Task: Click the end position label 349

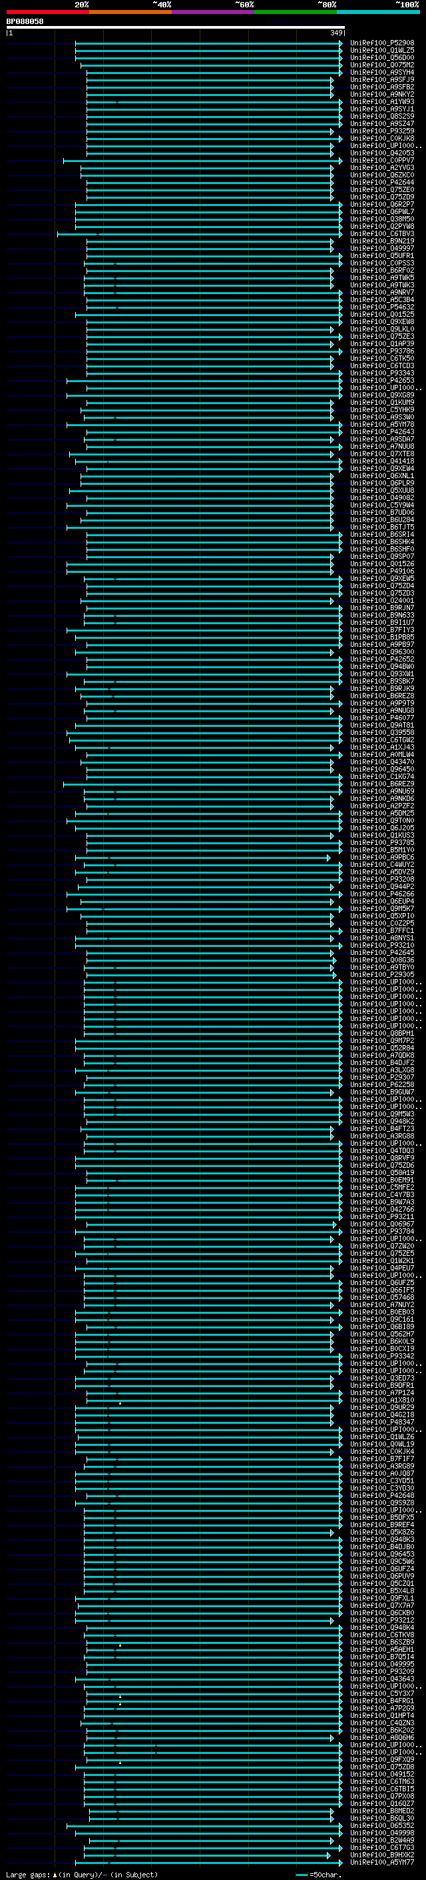Action: [x=336, y=33]
